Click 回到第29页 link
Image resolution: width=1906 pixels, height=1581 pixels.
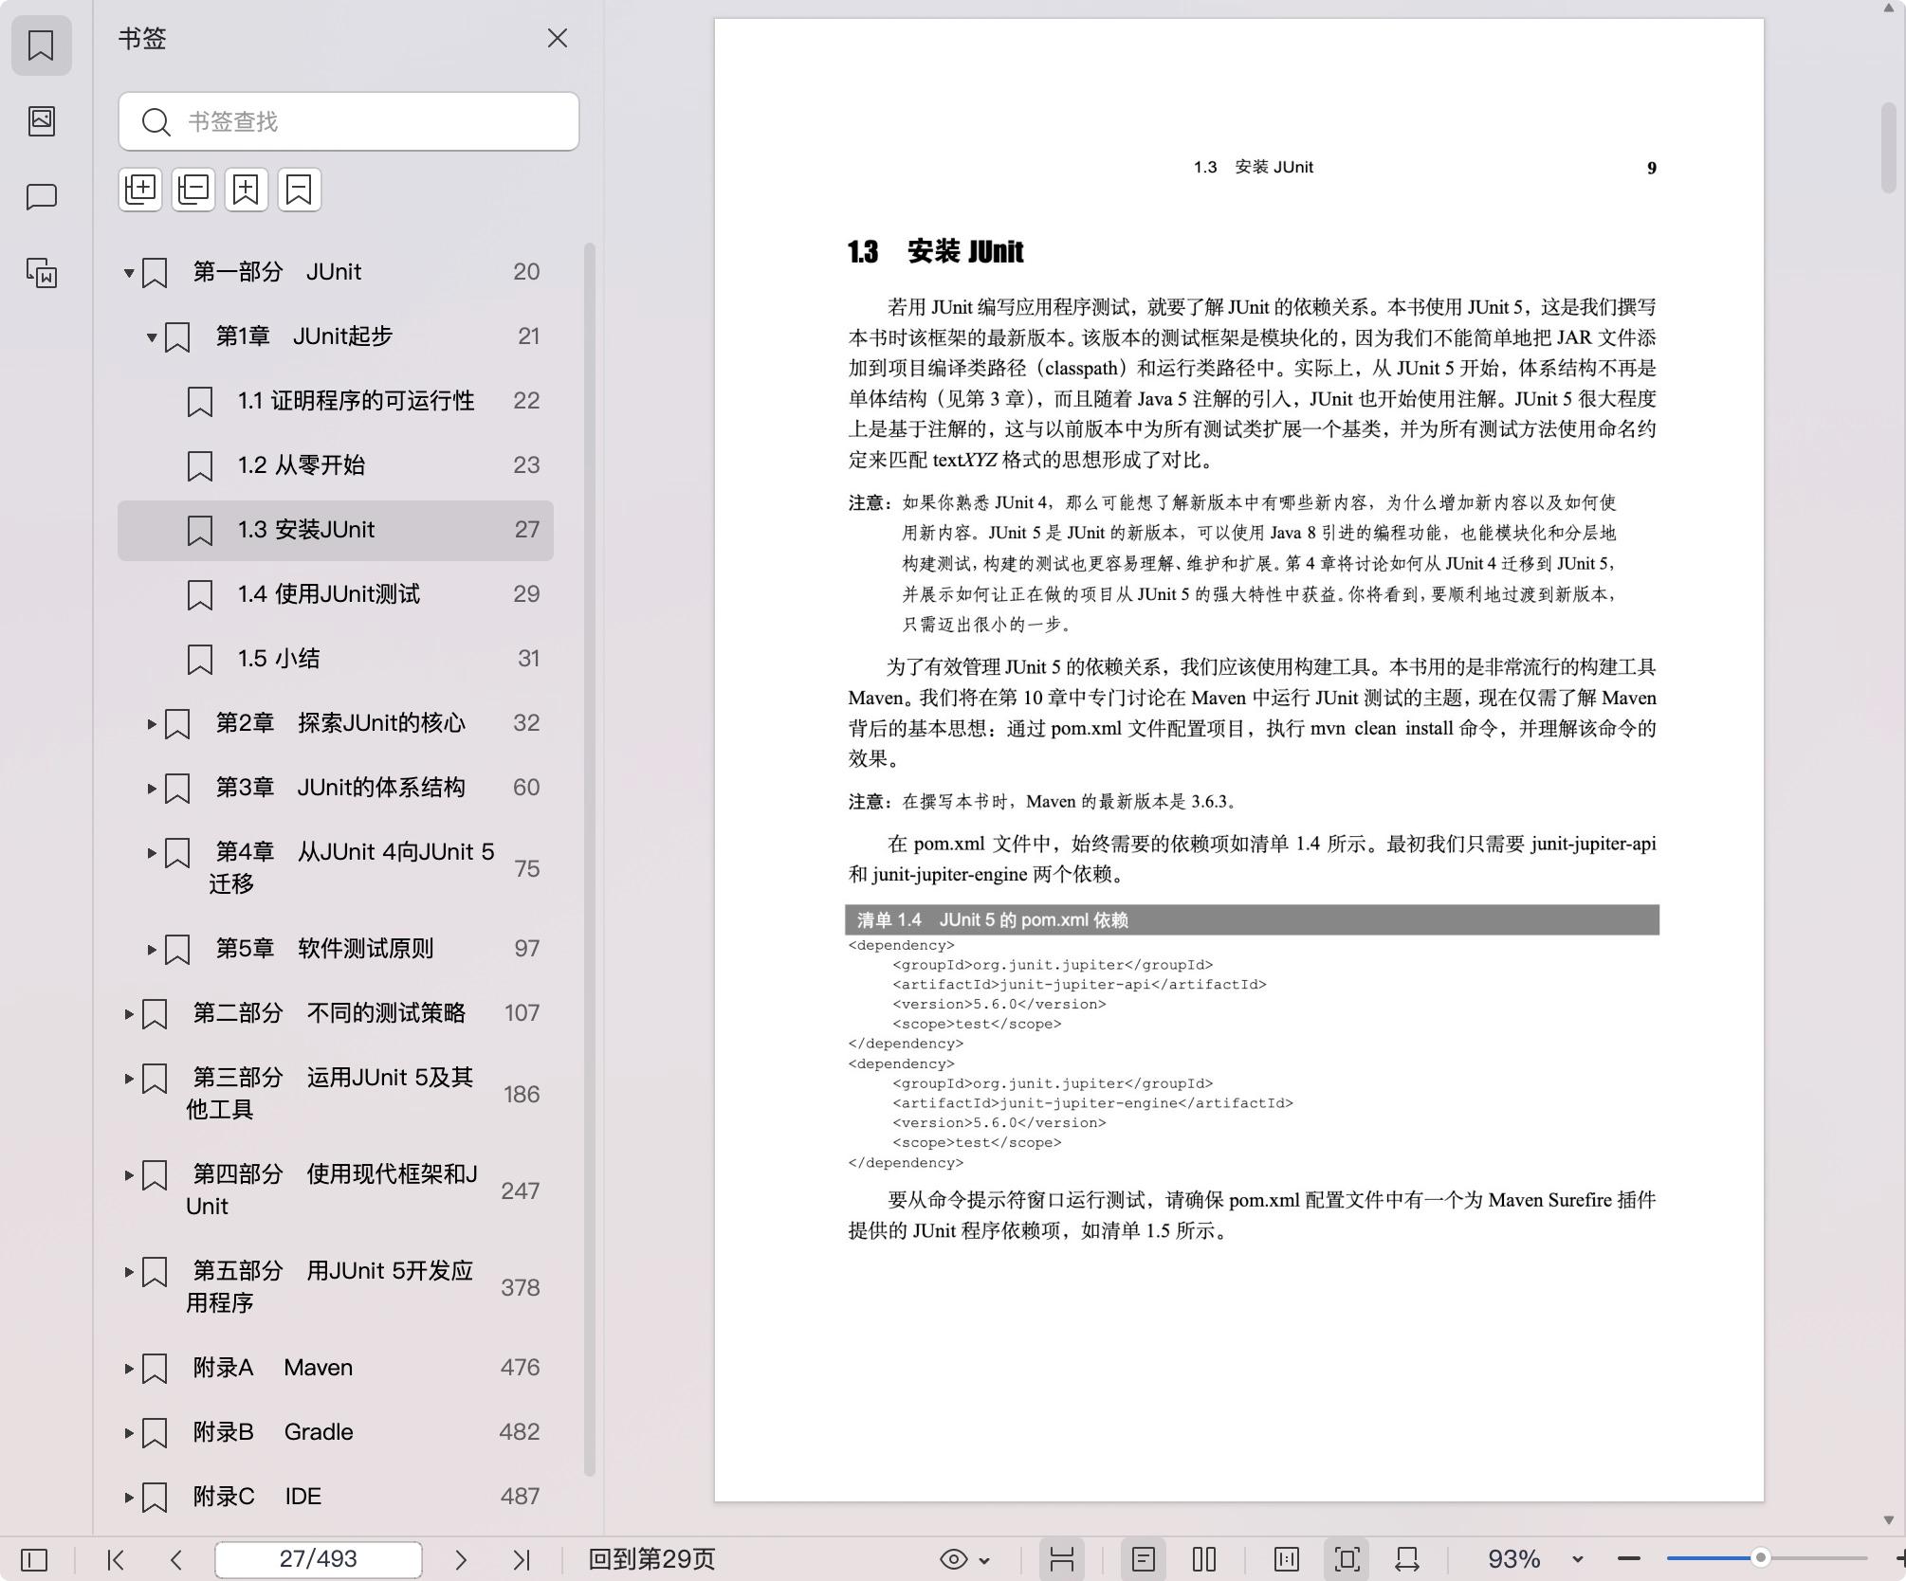coord(651,1559)
